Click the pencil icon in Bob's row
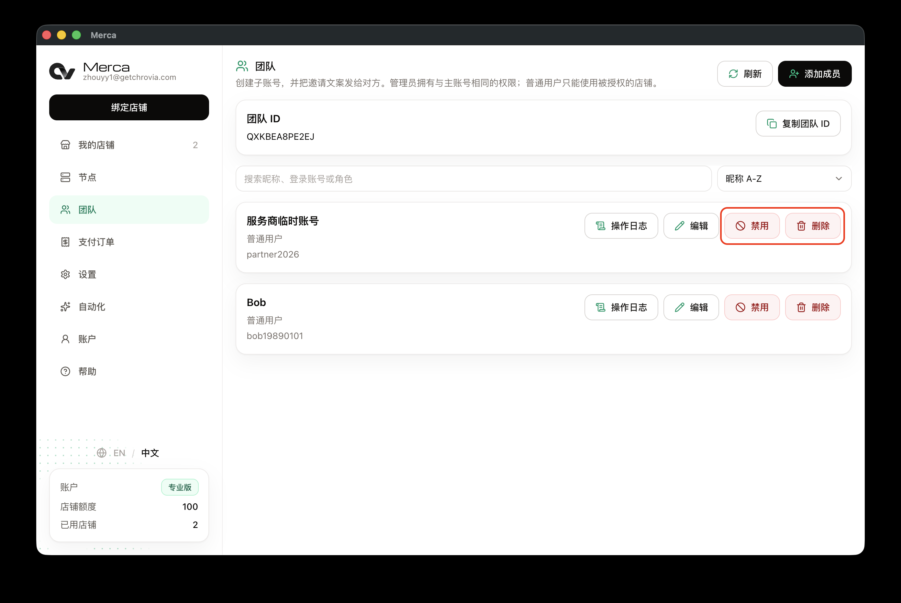 click(x=679, y=307)
